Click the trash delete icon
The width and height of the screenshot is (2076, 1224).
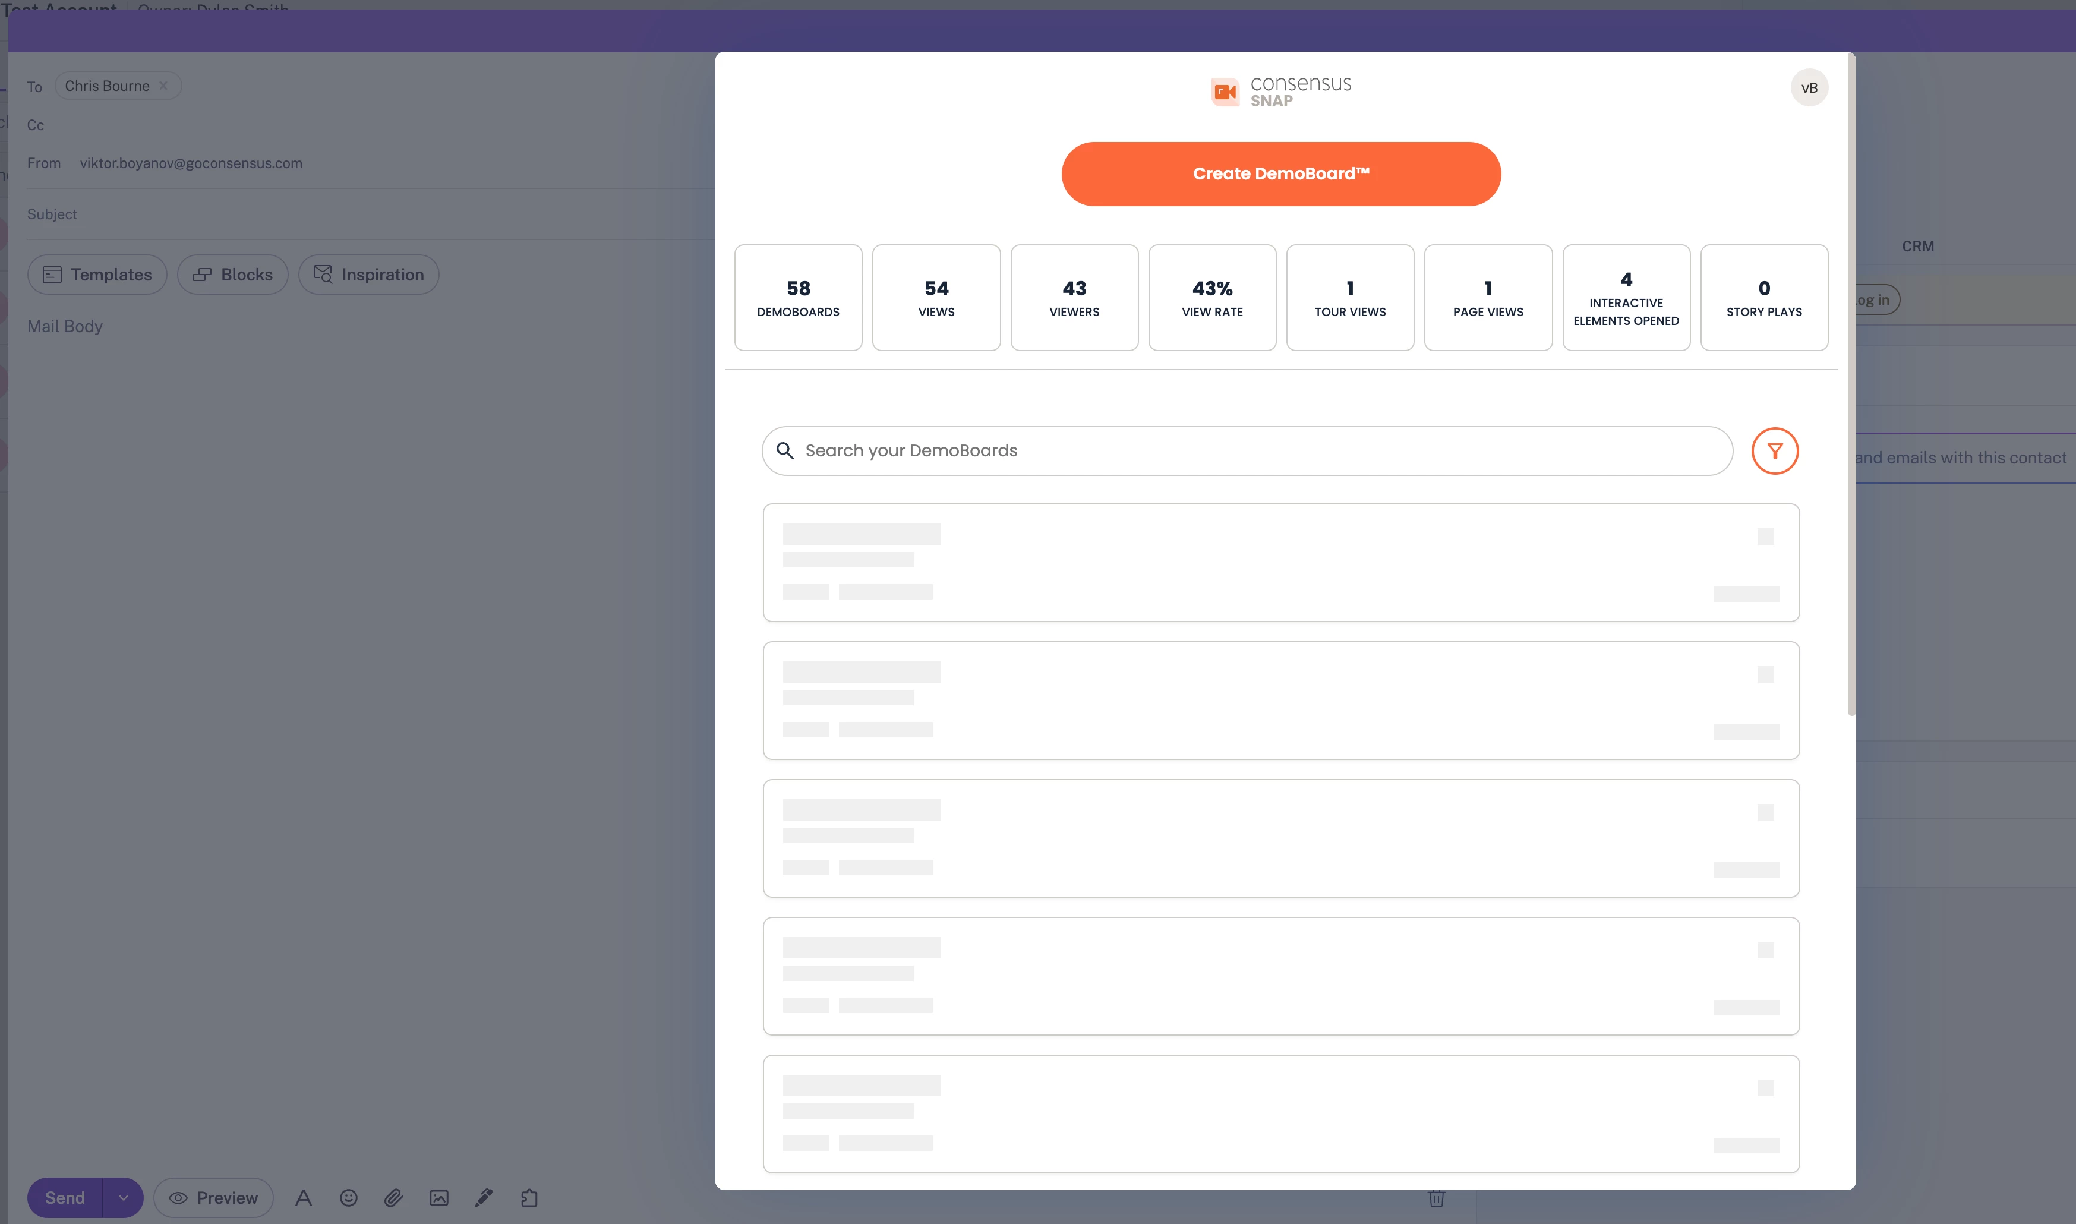click(1436, 1198)
